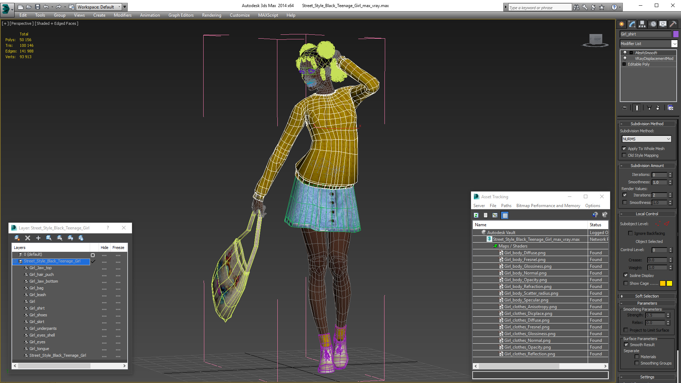Toggle Apply To Whole Mesh checkbox
Image resolution: width=681 pixels, height=383 pixels.
coord(624,149)
